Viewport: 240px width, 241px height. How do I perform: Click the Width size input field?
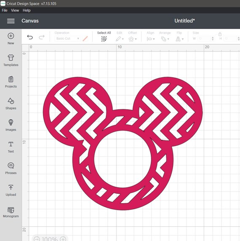point(204,38)
